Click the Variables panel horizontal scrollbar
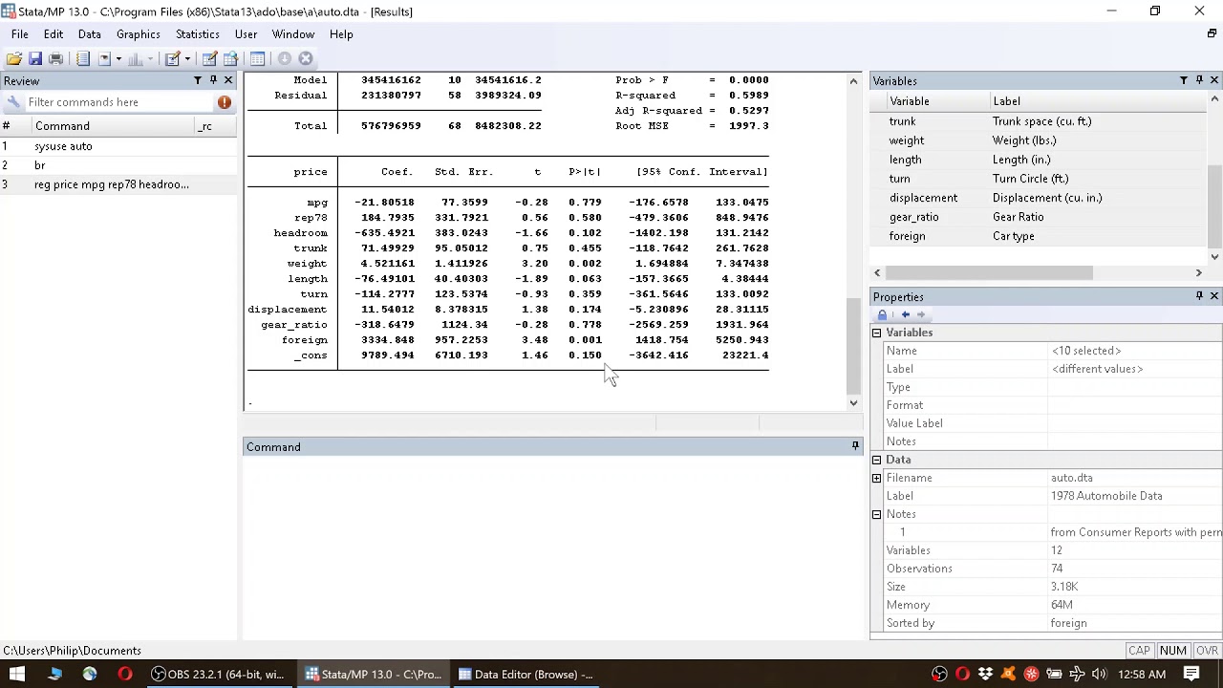This screenshot has height=688, width=1223. (988, 273)
